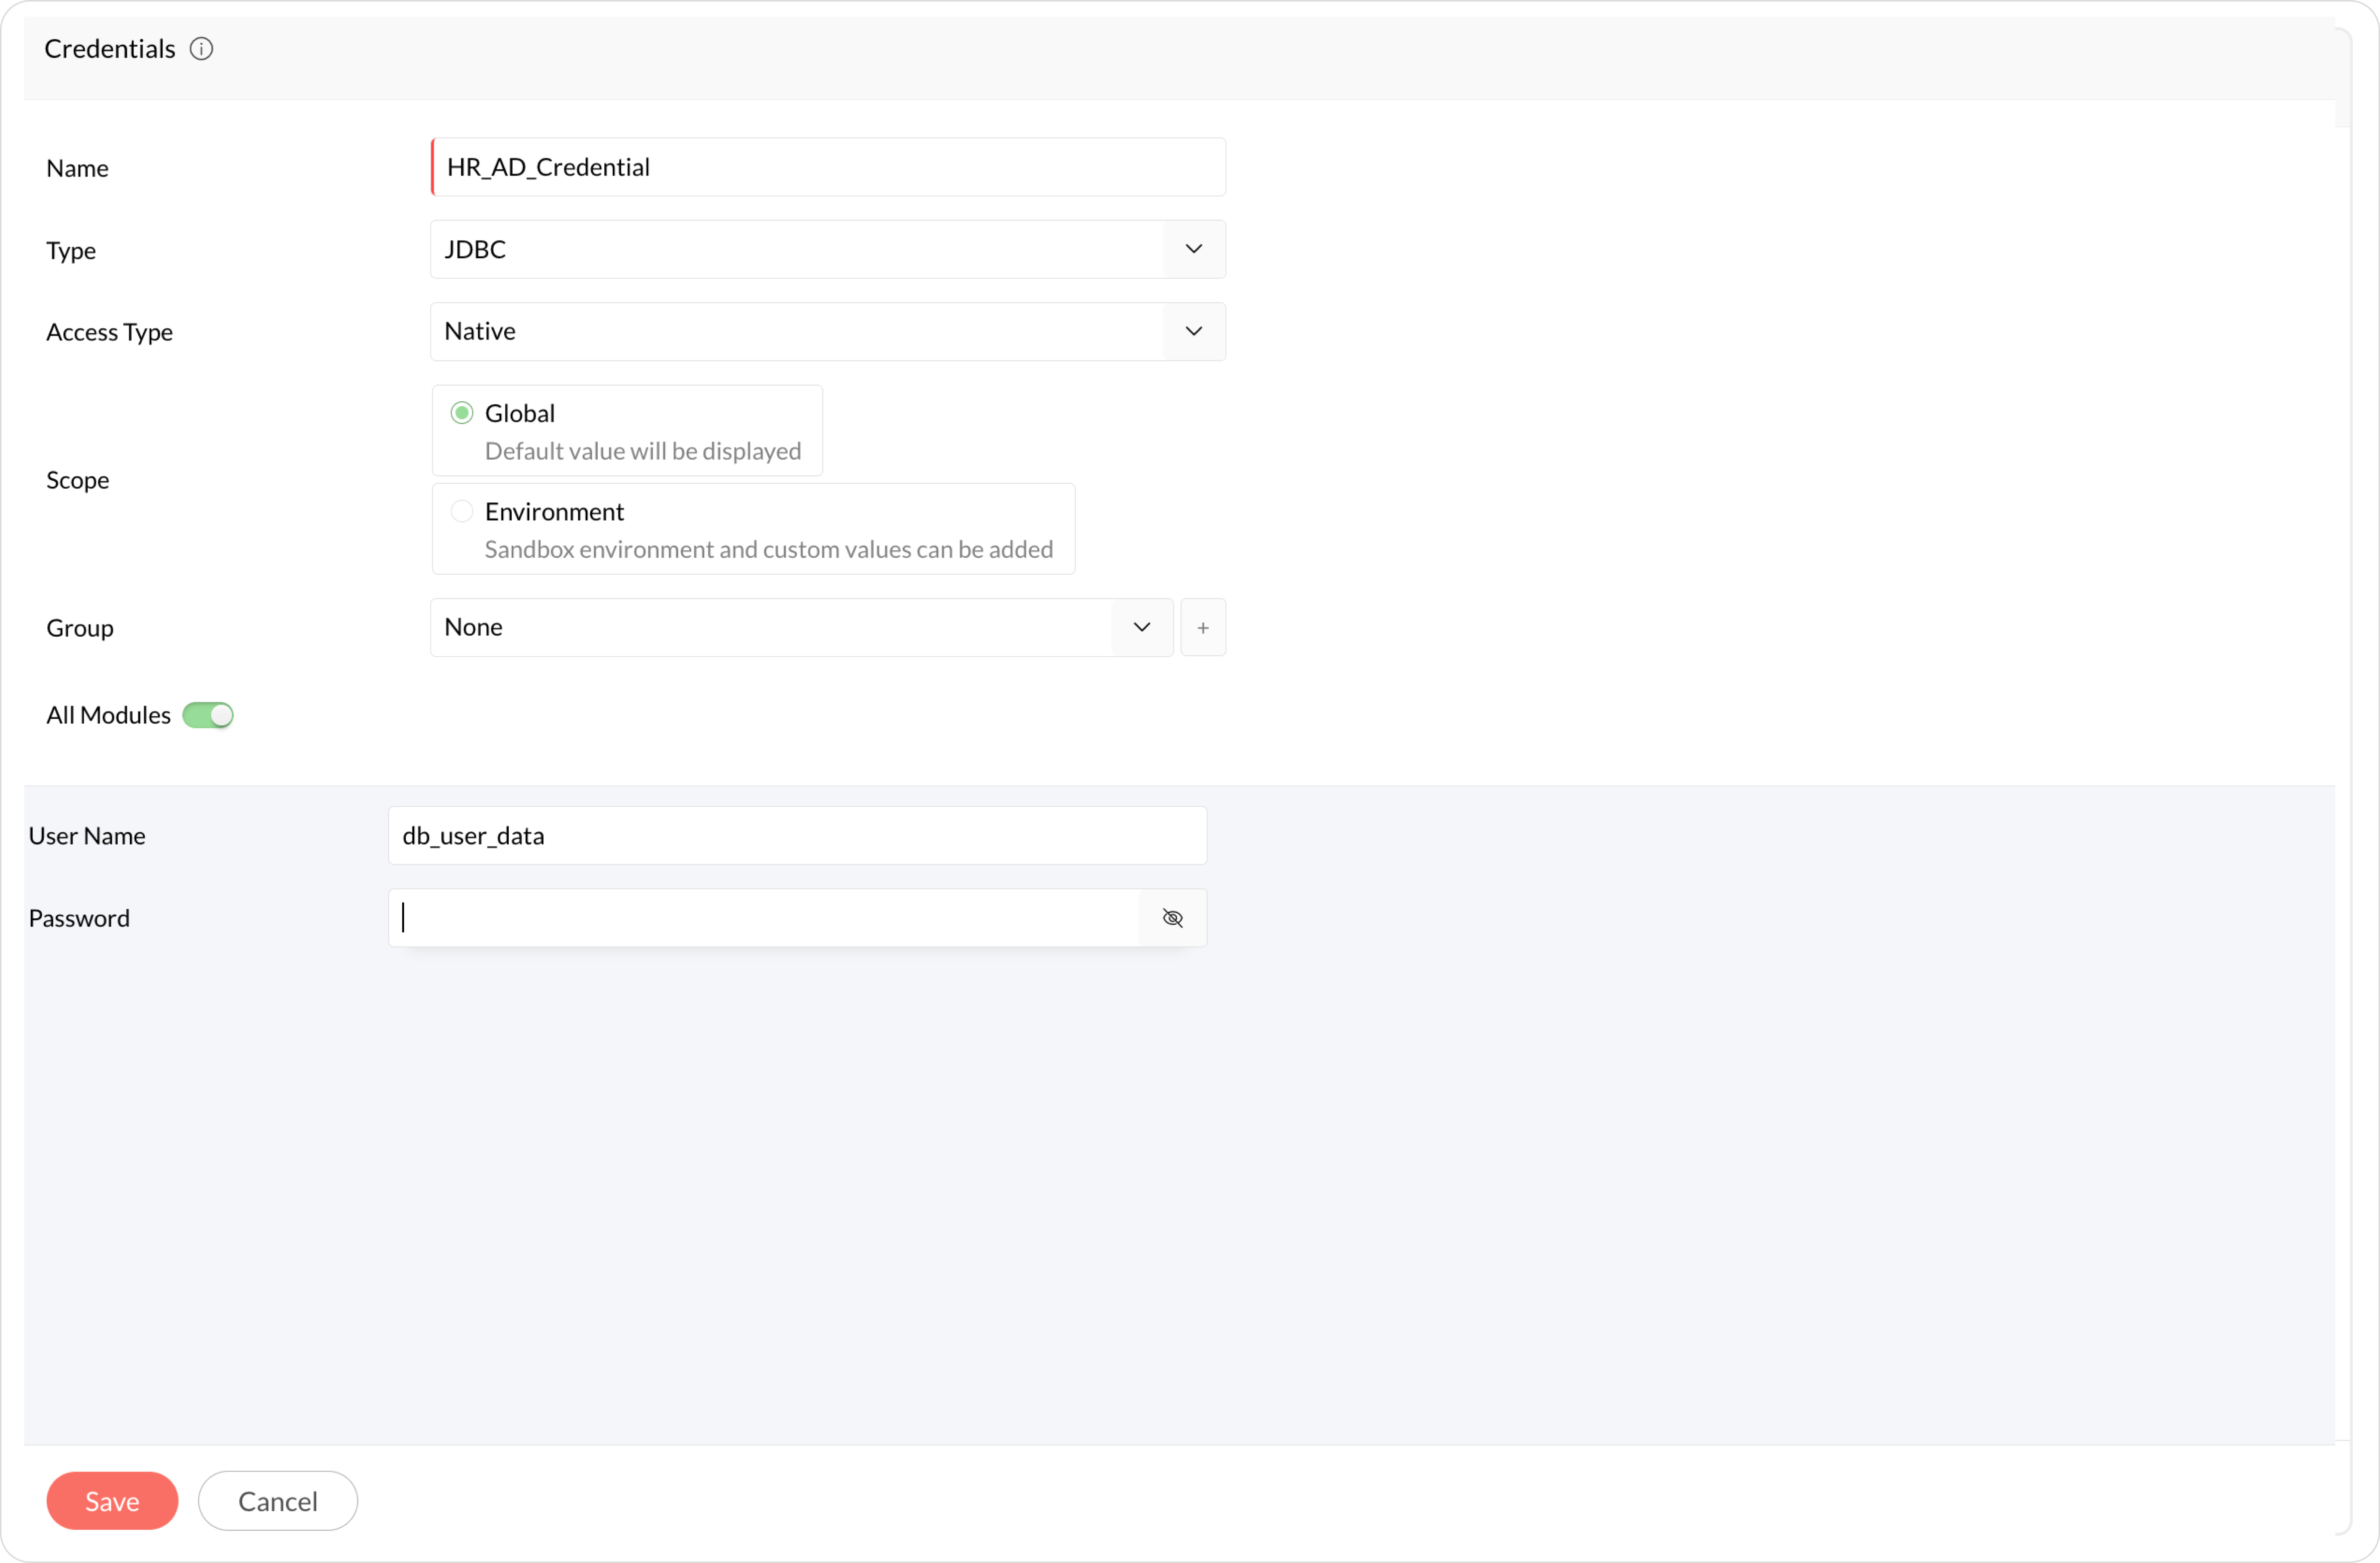Click the Global option description text
Image resolution: width=2380 pixels, height=1563 pixels.
point(642,451)
